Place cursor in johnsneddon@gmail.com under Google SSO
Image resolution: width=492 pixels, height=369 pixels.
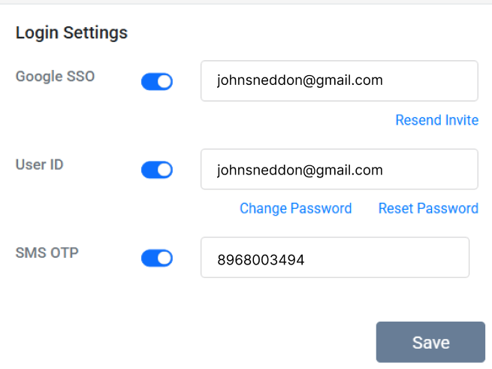tap(300, 80)
